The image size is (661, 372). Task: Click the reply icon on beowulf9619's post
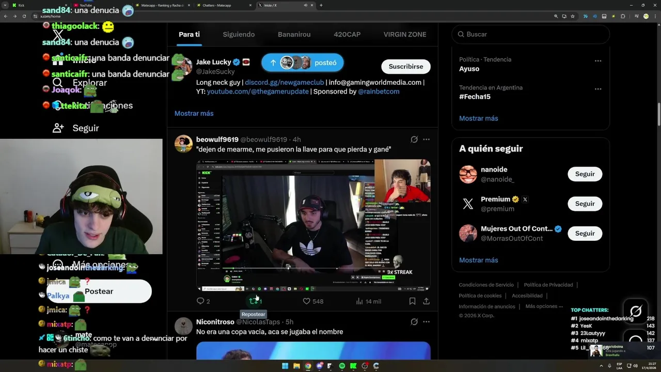coord(201,301)
